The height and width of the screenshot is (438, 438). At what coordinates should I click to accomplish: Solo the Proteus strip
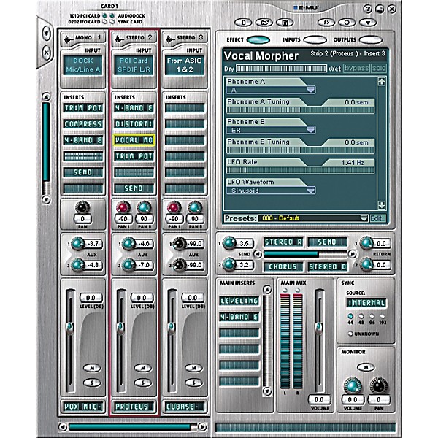(143, 383)
